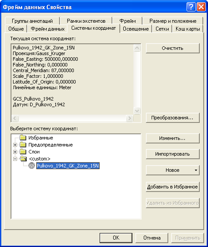This screenshot has height=247, width=208.
Task: Expand the Слои tree node
Action: click(15, 152)
